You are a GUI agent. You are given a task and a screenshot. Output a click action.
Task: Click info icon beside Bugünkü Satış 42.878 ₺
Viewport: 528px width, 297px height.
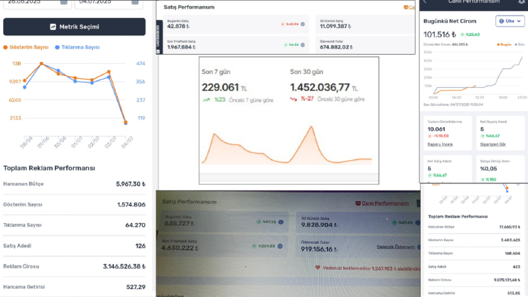[x=303, y=24]
